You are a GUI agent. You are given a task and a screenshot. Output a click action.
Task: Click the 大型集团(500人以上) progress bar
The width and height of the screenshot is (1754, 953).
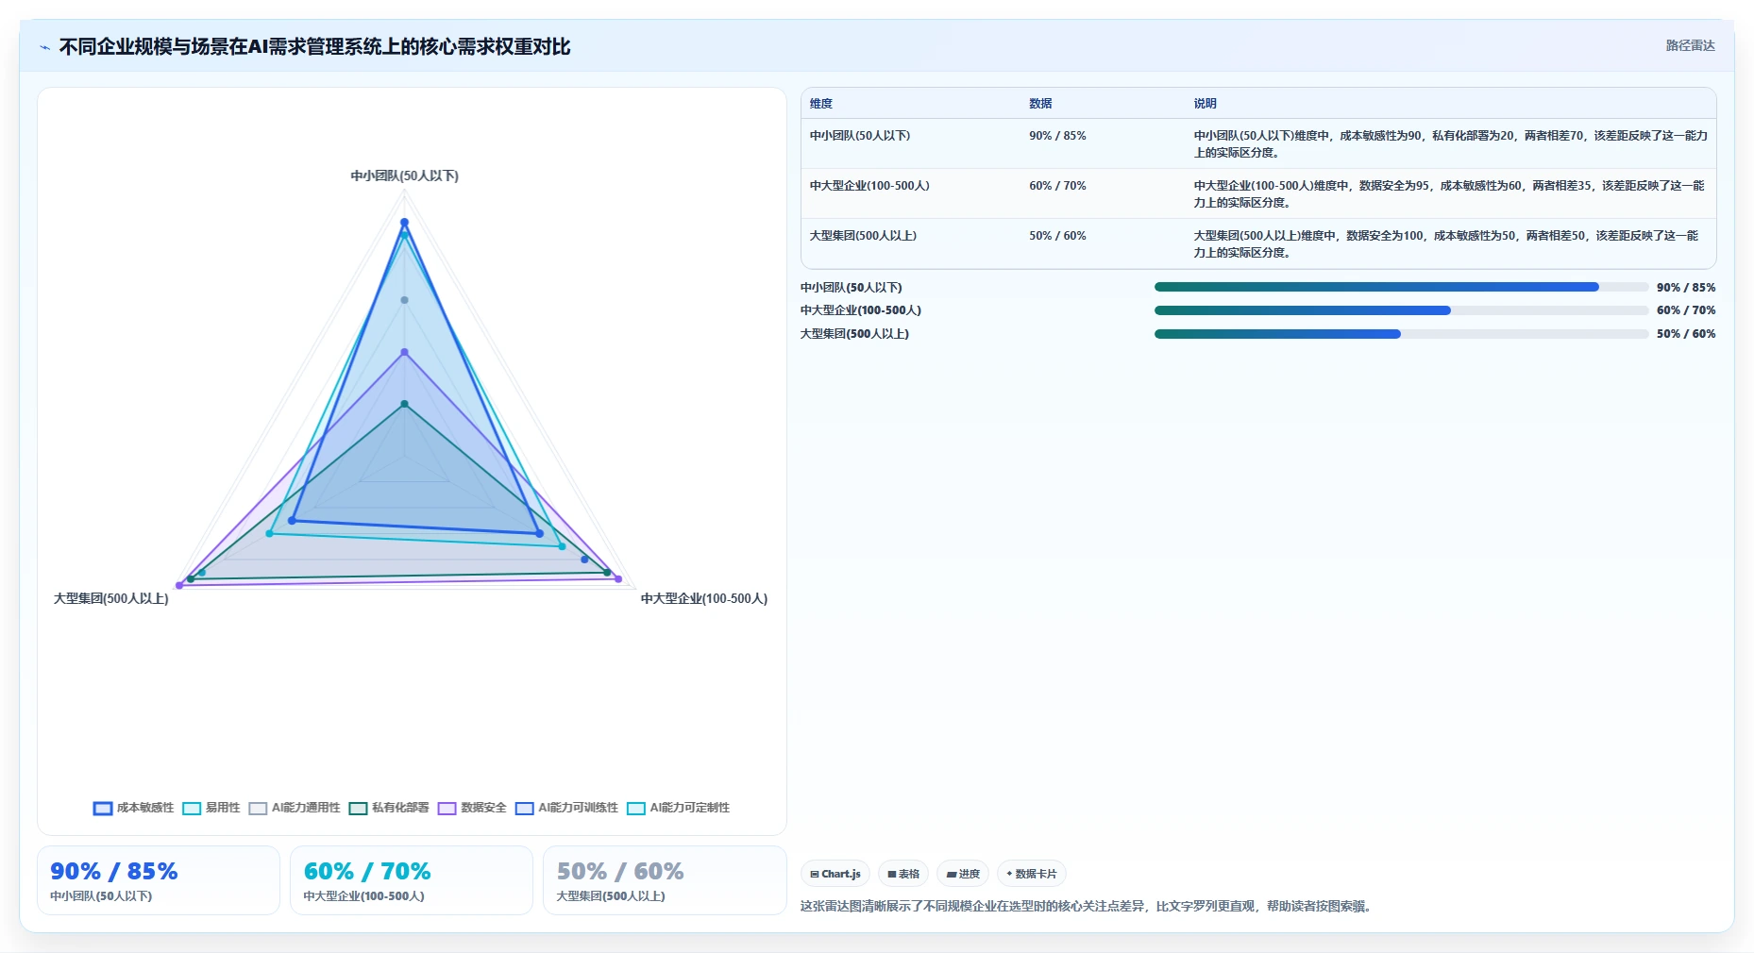1401,334
